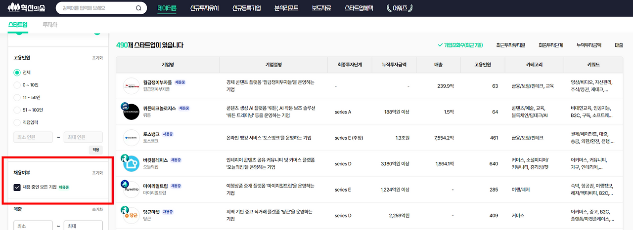The height and width of the screenshot is (230, 633).
Task: Open the 마이리얼트립 company logo
Action: 131,189
